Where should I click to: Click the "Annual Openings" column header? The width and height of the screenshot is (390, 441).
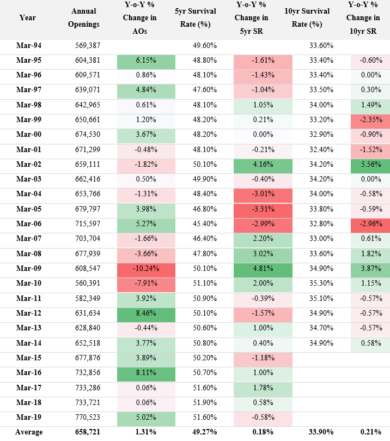[85, 18]
